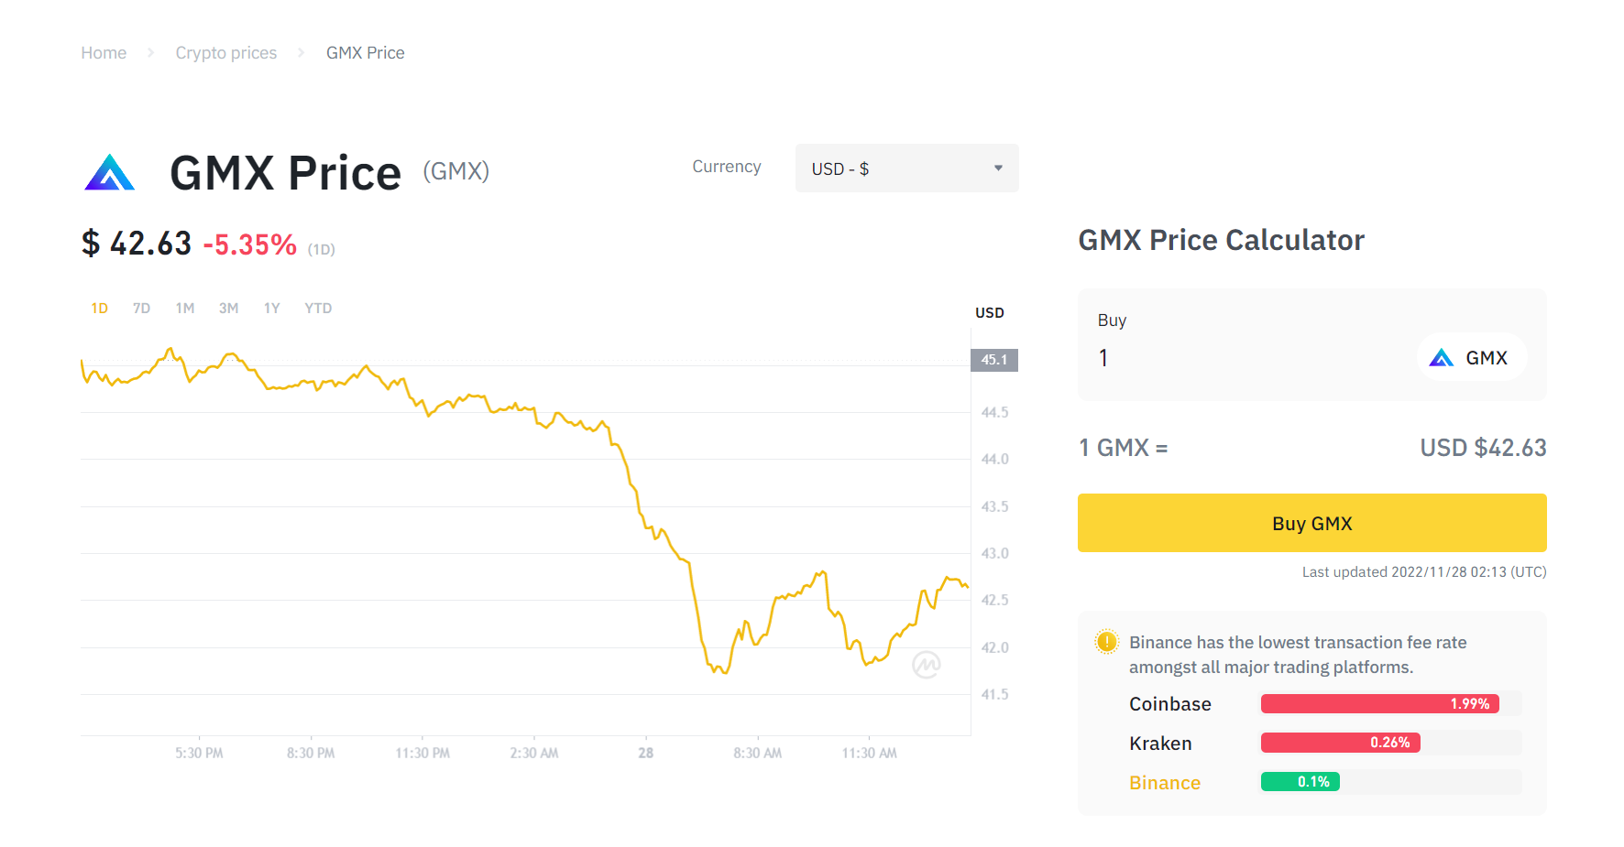Open the GMX coin selector in the calculator
Screen dimensions: 1624x847
(1472, 358)
